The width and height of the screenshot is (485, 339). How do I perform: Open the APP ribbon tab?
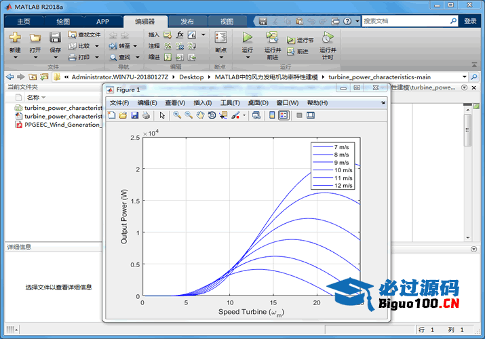[102, 21]
